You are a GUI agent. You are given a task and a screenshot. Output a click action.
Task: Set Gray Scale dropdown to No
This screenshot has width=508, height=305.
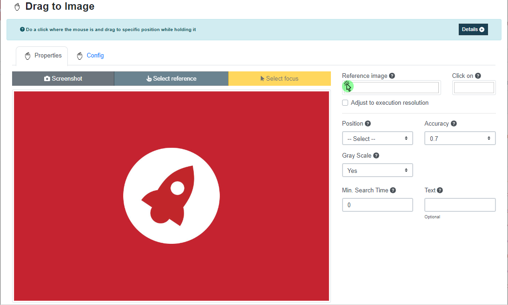click(x=377, y=170)
